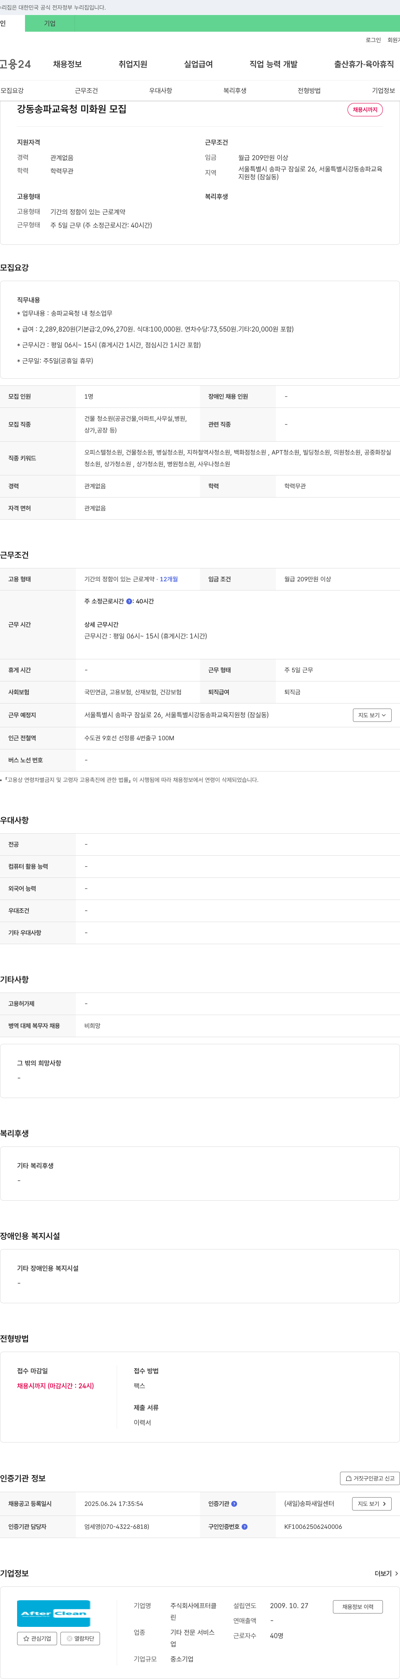
Task: Click company size 중소기업
Action: tap(182, 1659)
